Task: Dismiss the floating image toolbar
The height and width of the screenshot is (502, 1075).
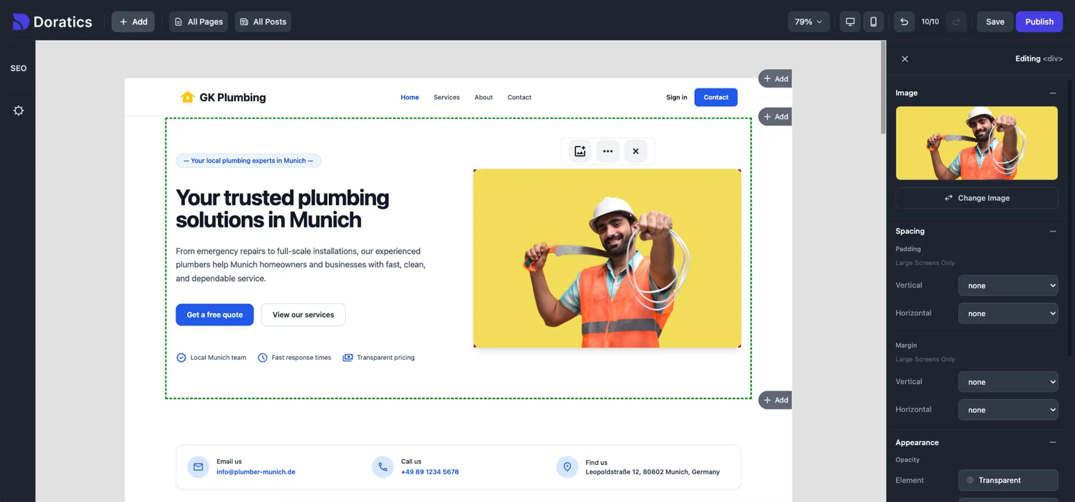Action: 635,151
